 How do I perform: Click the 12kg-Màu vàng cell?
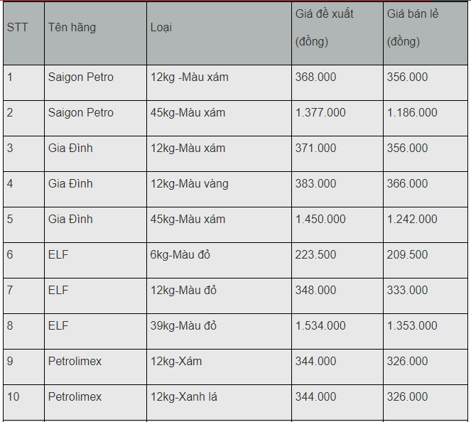point(219,189)
